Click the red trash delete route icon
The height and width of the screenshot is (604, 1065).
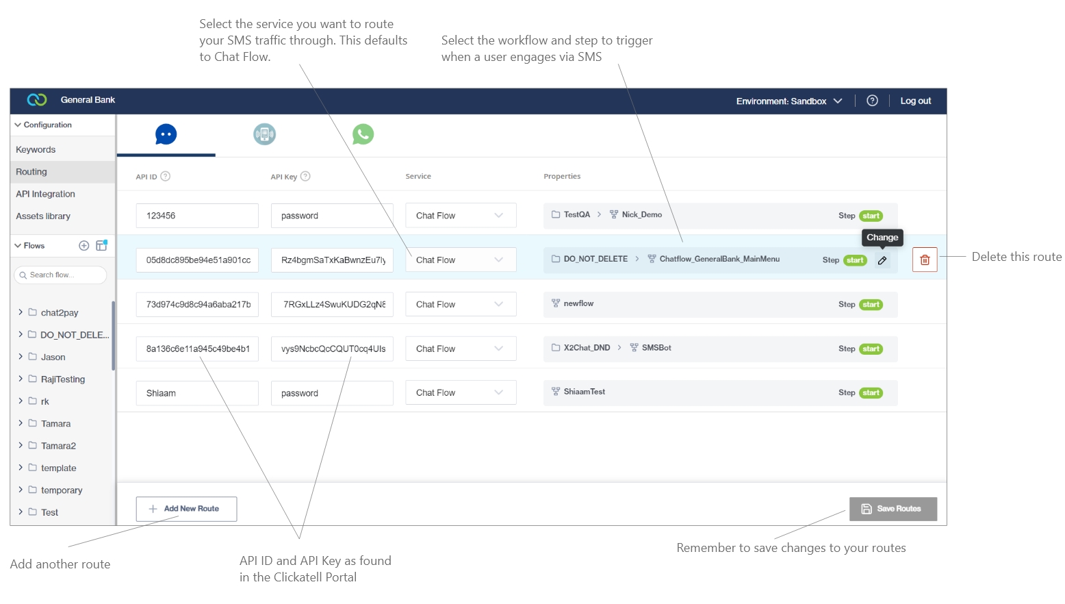tap(924, 260)
